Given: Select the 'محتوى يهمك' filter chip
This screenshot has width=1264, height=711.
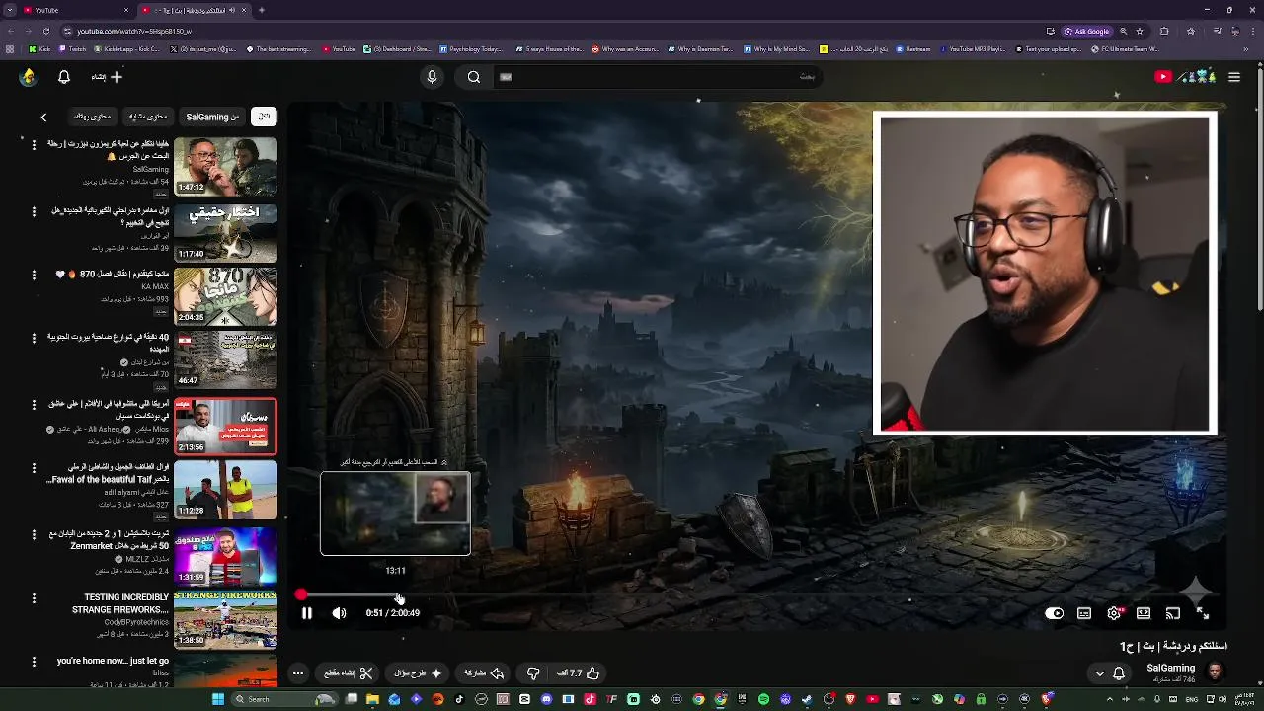Looking at the screenshot, I should pos(93,117).
